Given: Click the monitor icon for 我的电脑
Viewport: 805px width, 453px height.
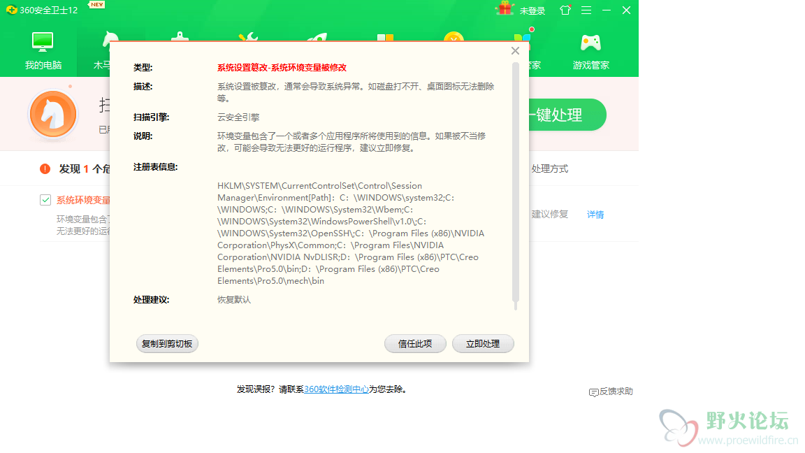Looking at the screenshot, I should coord(43,42).
